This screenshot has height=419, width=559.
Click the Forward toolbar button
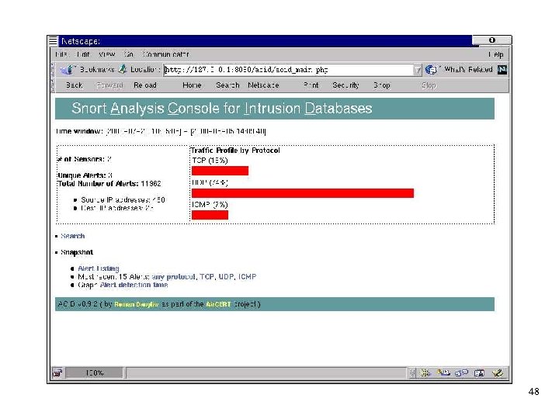(x=109, y=85)
